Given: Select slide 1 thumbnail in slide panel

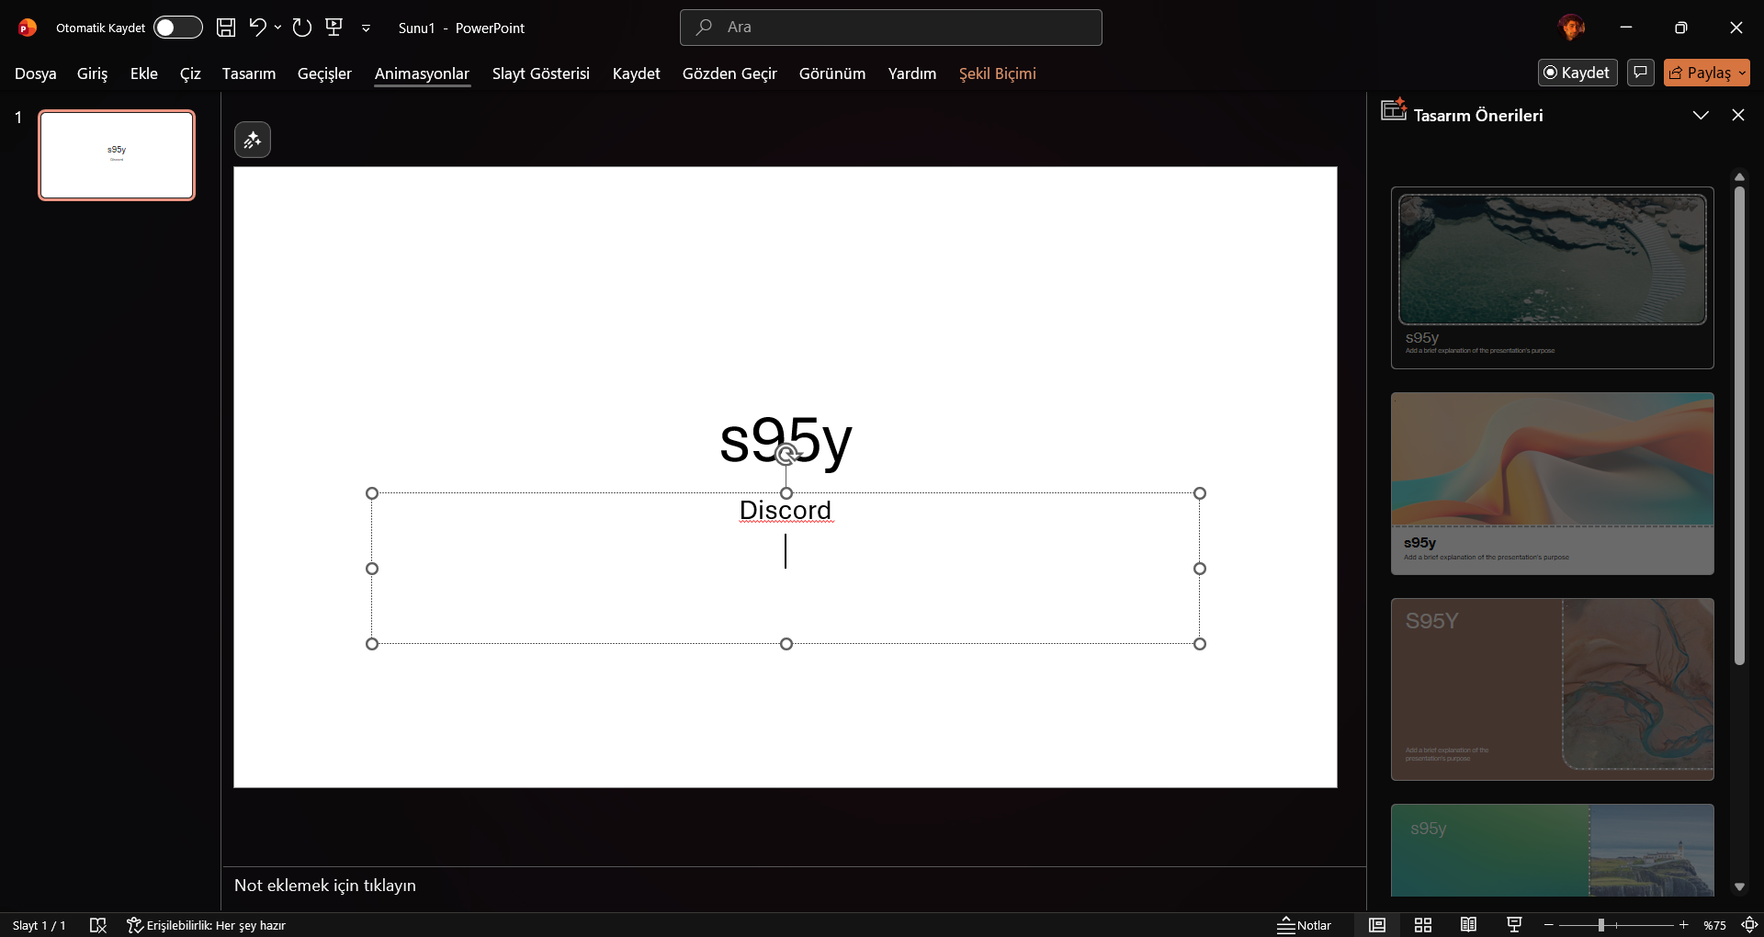Looking at the screenshot, I should tap(117, 155).
